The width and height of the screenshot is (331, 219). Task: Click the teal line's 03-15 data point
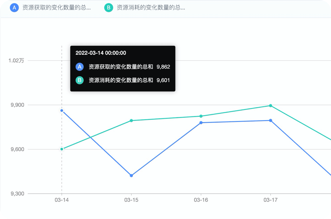click(x=131, y=121)
